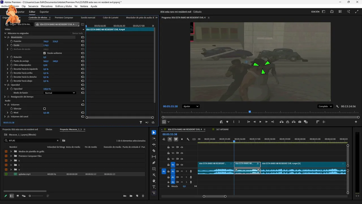Open Program monitor settings wrench
The image size is (362, 204).
[337, 107]
